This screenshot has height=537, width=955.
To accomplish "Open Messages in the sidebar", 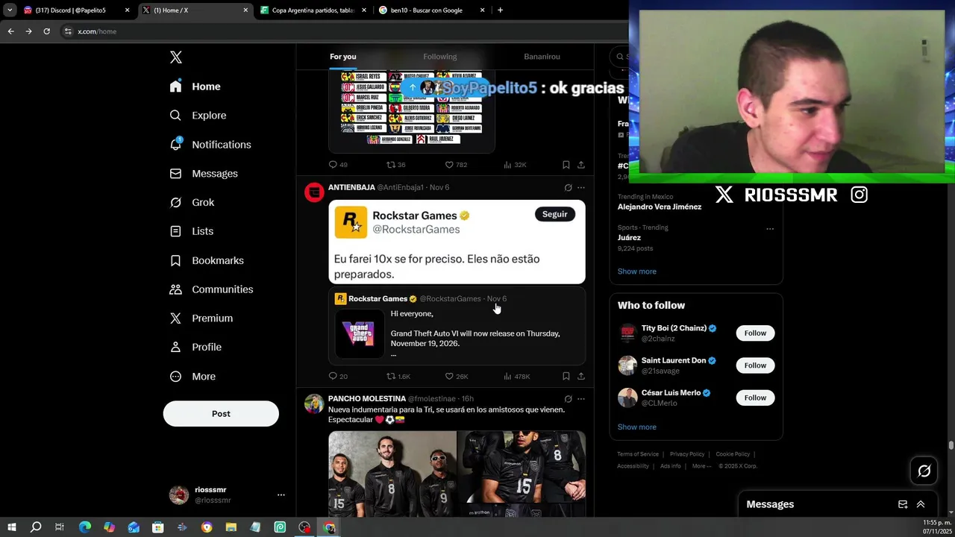I will pyautogui.click(x=204, y=174).
